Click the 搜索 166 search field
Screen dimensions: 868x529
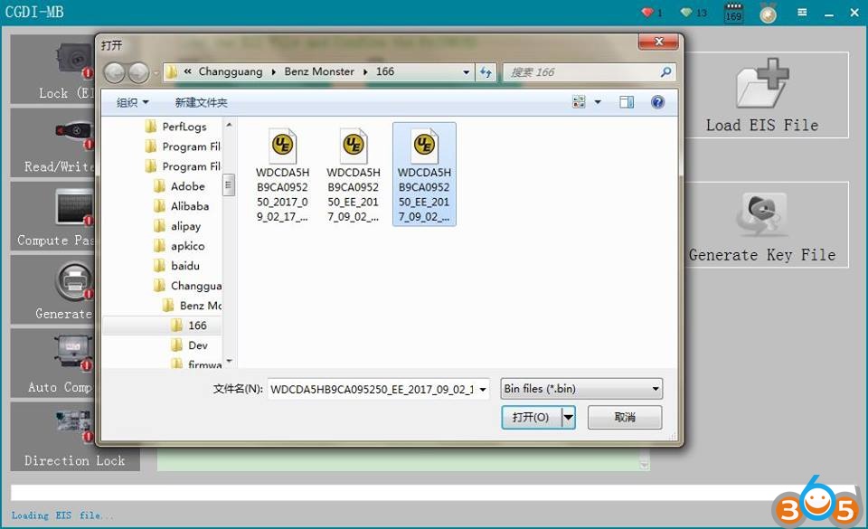click(583, 72)
